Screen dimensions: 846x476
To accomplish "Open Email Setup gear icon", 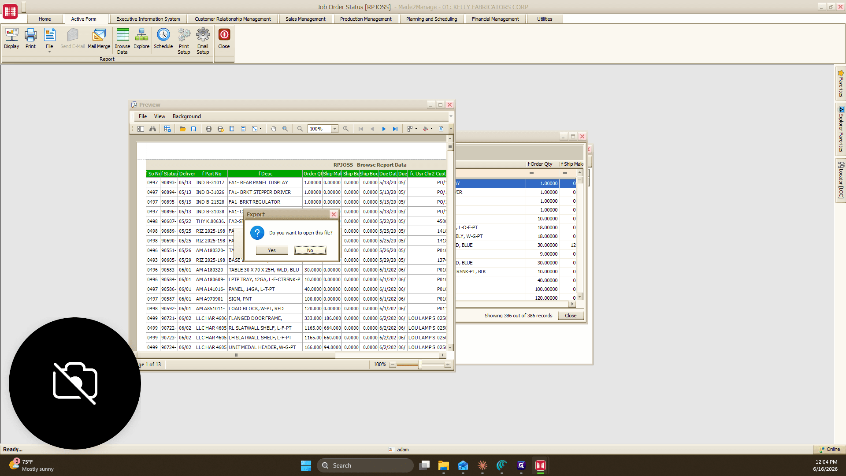I will coord(203,41).
